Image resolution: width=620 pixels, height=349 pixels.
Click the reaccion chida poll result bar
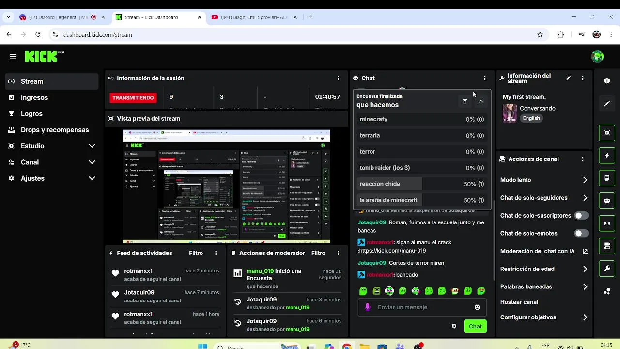pos(422,184)
